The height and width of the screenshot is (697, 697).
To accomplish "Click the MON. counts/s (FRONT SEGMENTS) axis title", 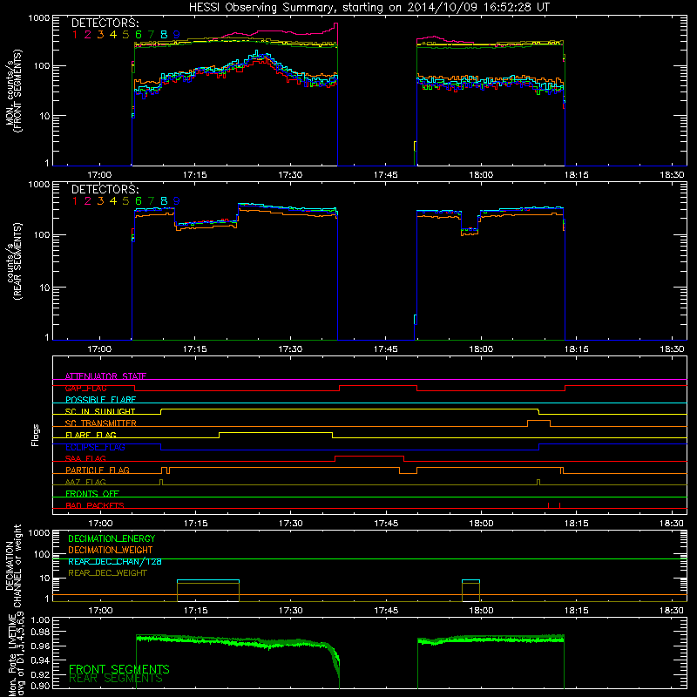I will pyautogui.click(x=13, y=91).
